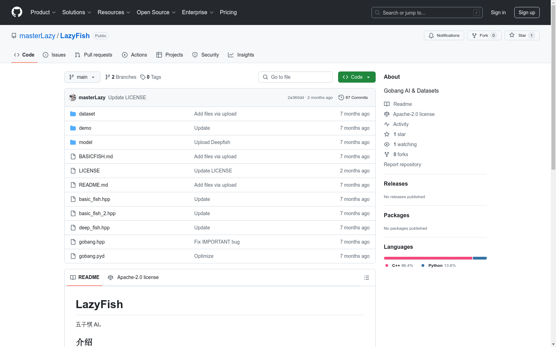Click the eye icon beside 1 watching

387,144
